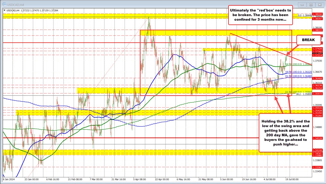Click the restore window icon
This screenshot has height=184, width=326.
click(x=311, y=4)
